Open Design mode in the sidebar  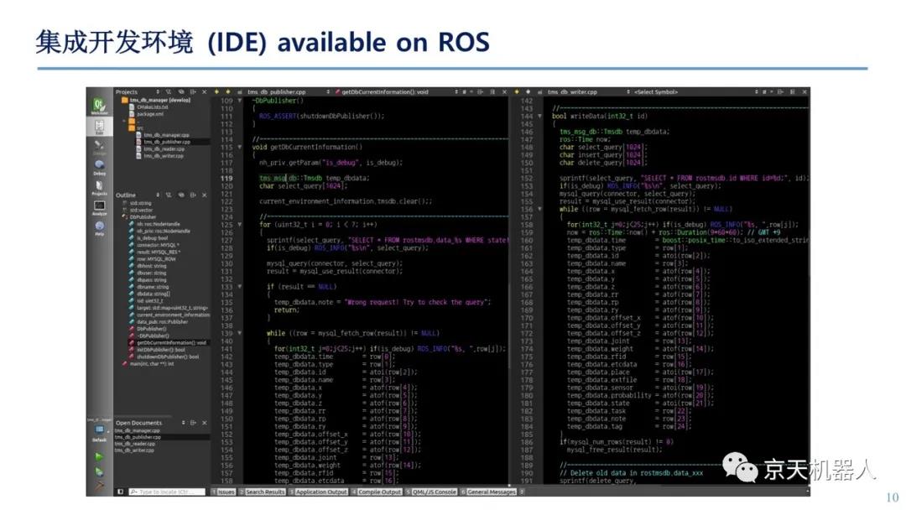coord(99,148)
